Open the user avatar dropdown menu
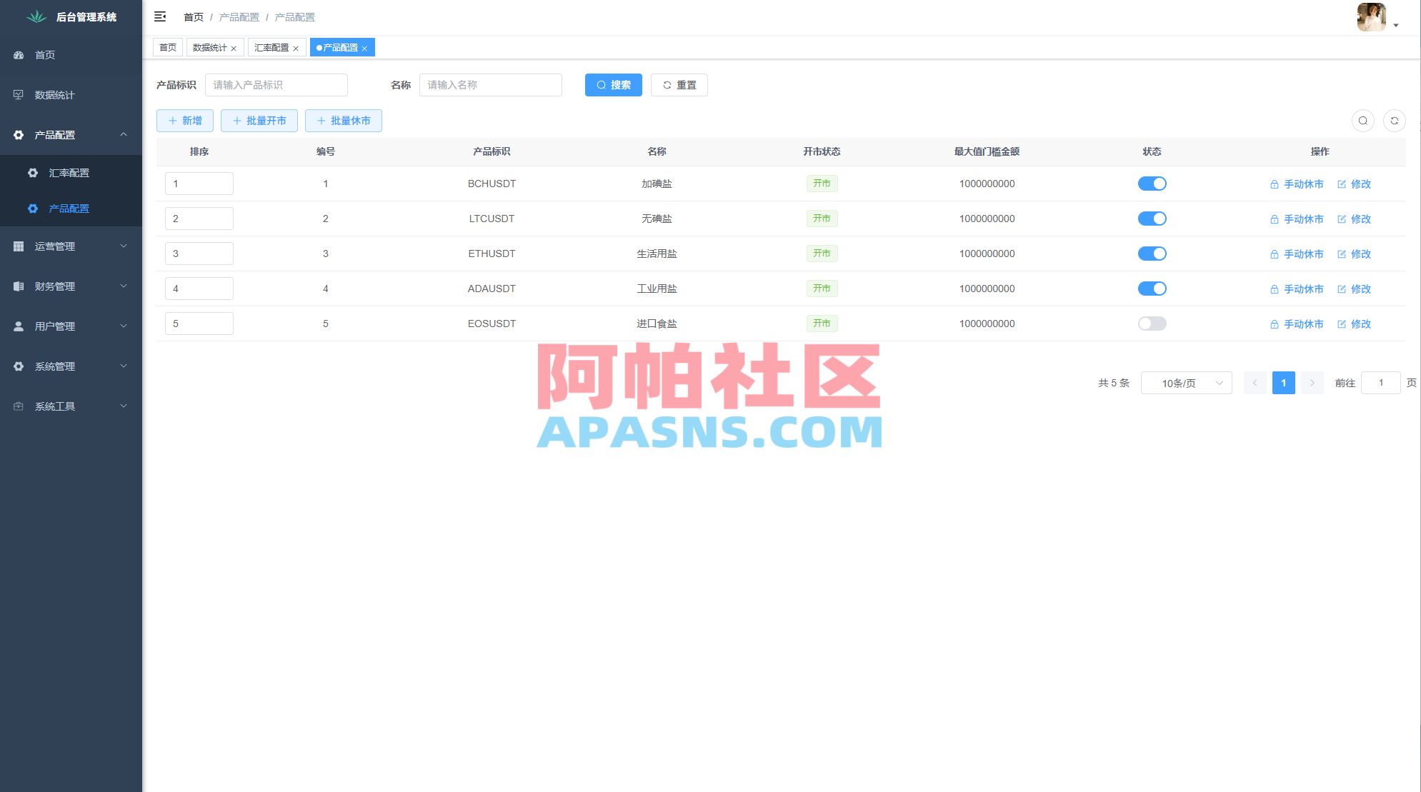 [x=1370, y=17]
